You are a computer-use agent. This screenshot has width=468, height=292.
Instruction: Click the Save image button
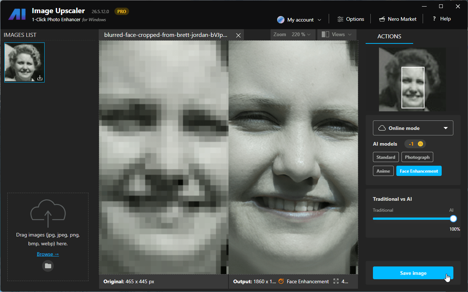[x=413, y=273]
